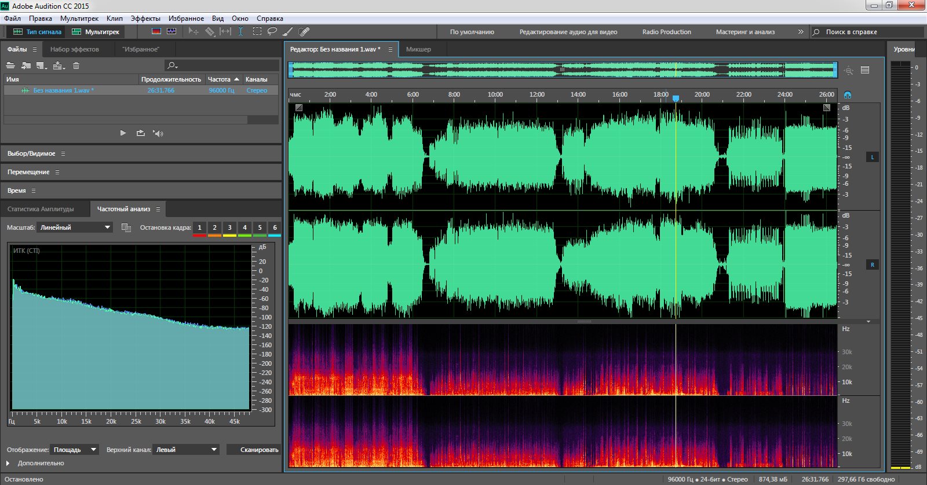Toggle auto-play speaker icon in Файлы panel
927x485 pixels.
158,133
